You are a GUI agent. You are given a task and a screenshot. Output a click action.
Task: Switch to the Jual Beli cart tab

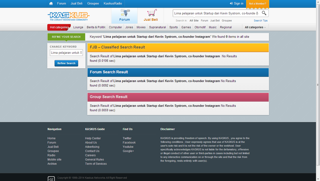(x=151, y=16)
